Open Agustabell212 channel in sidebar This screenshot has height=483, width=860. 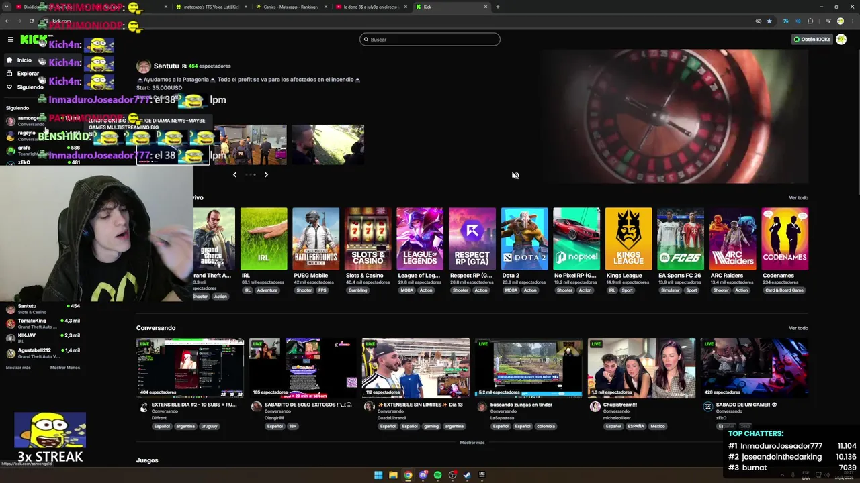(x=43, y=353)
